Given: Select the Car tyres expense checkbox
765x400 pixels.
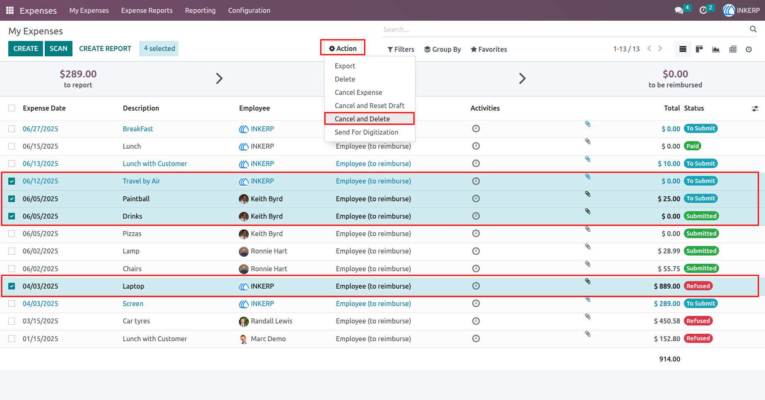Looking at the screenshot, I should [12, 321].
